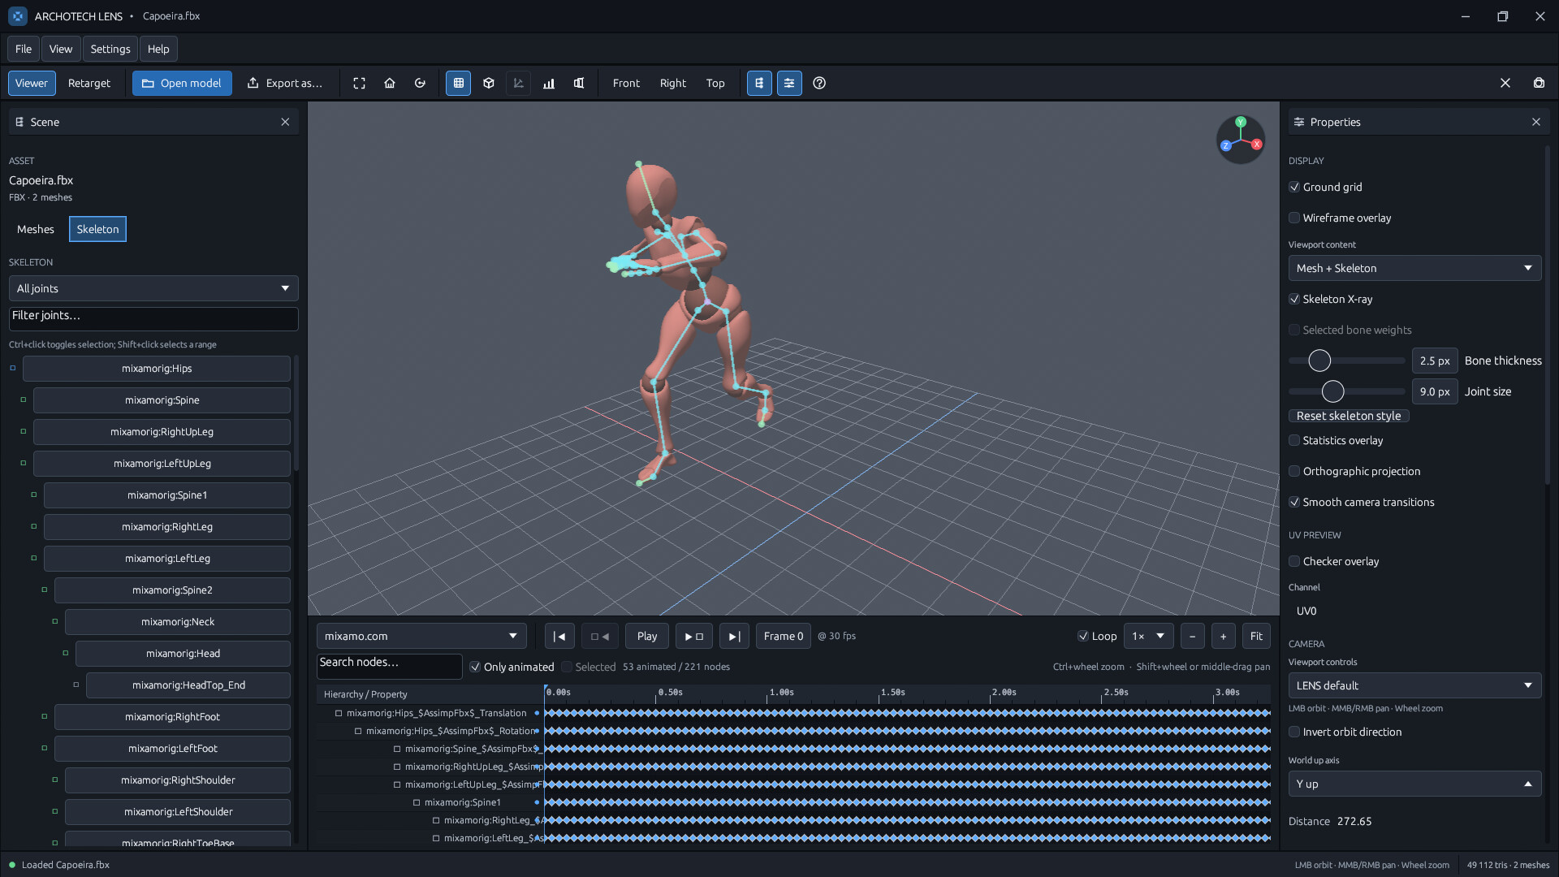
Task: Click the axis orientation gizmo
Action: click(1241, 140)
